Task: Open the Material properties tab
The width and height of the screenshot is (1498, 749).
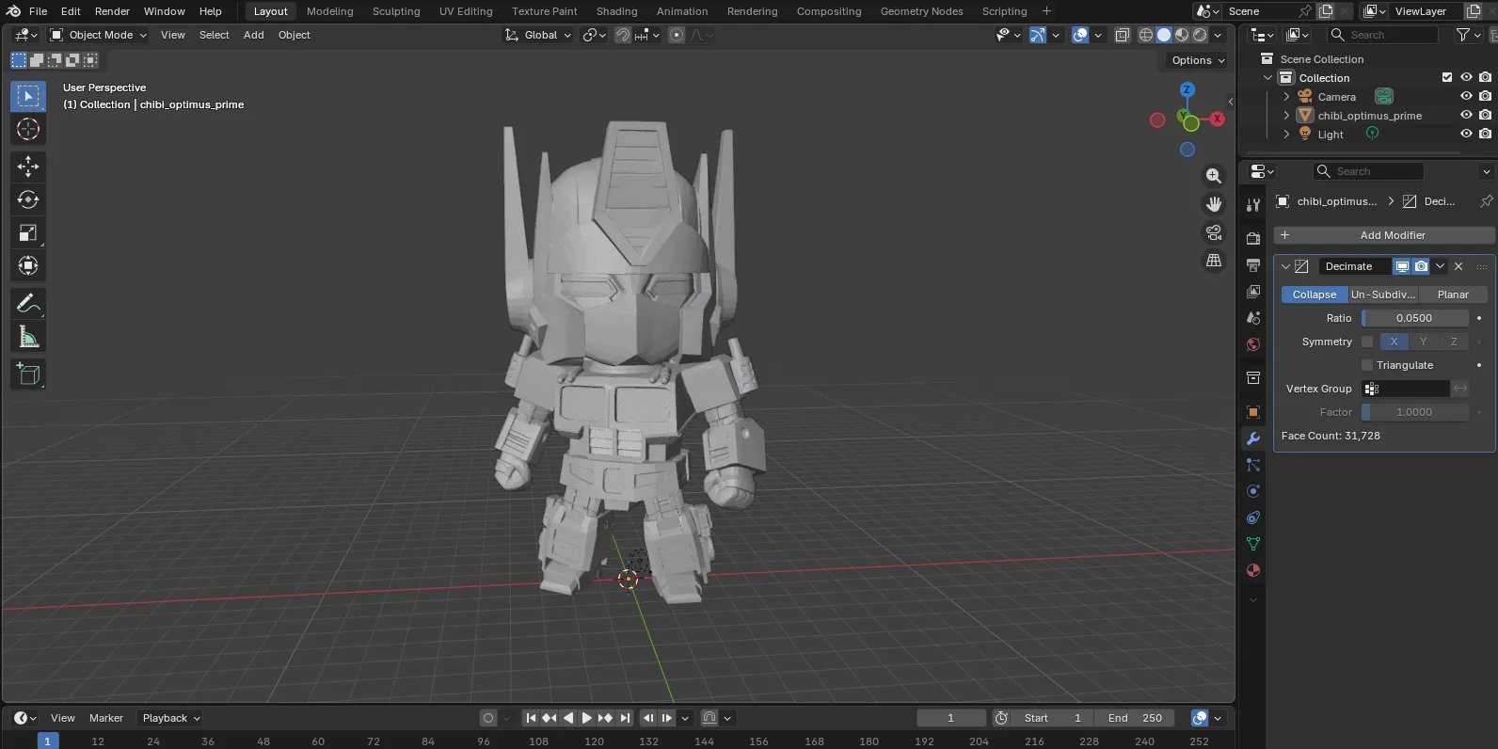Action: pyautogui.click(x=1253, y=570)
